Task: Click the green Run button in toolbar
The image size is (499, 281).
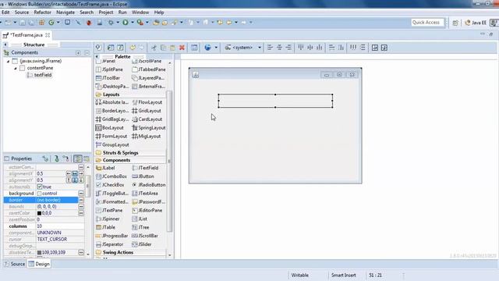Action: [126, 23]
